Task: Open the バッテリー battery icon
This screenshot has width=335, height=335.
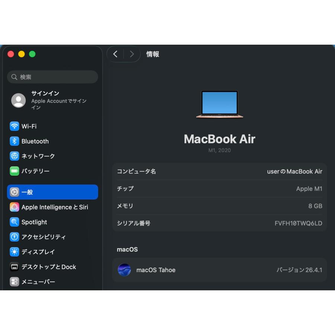Action: [x=14, y=171]
